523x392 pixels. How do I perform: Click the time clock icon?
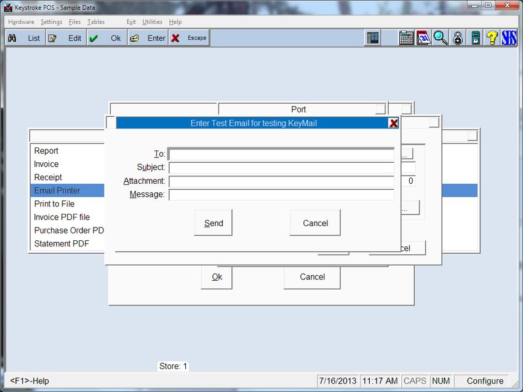(x=475, y=37)
